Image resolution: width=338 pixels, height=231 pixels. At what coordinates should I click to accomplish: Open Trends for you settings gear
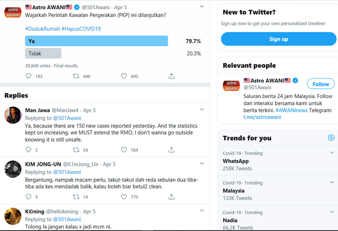[331, 138]
